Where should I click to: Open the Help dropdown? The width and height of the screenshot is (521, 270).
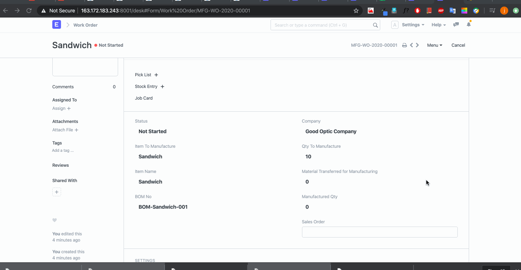(x=439, y=25)
